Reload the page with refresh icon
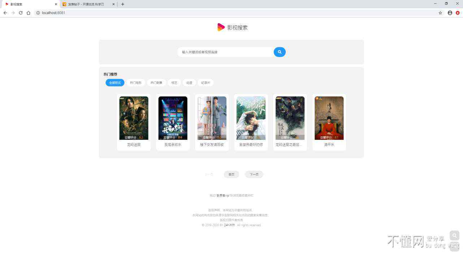463x253 pixels. (x=21, y=13)
